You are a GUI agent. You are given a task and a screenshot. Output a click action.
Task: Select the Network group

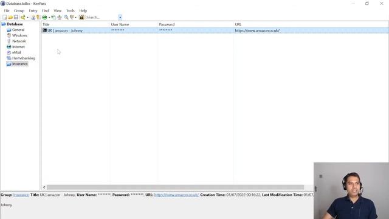point(19,41)
